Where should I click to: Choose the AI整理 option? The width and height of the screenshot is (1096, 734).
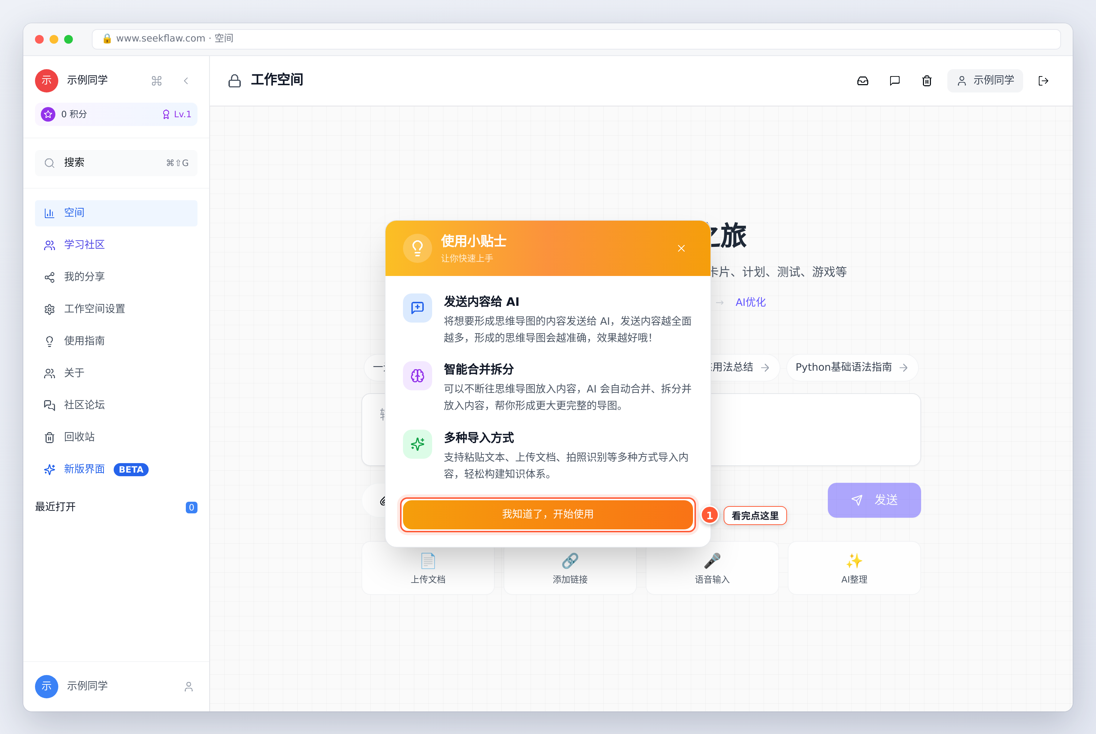(x=854, y=568)
